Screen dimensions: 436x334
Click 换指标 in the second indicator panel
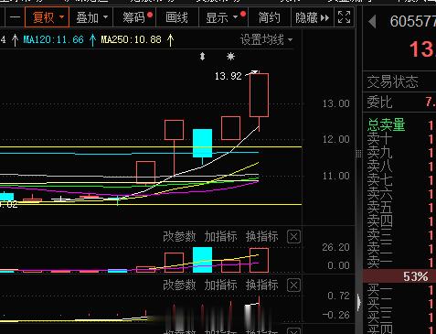(262, 285)
